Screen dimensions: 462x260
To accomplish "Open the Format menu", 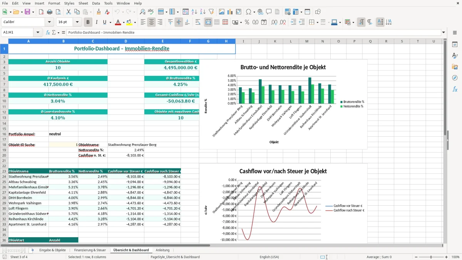I will point(54,3).
